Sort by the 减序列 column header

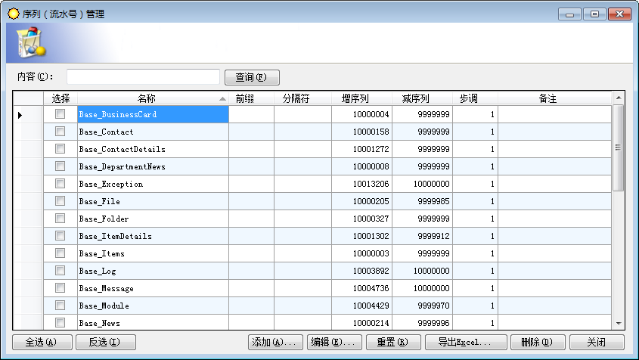[x=422, y=98]
